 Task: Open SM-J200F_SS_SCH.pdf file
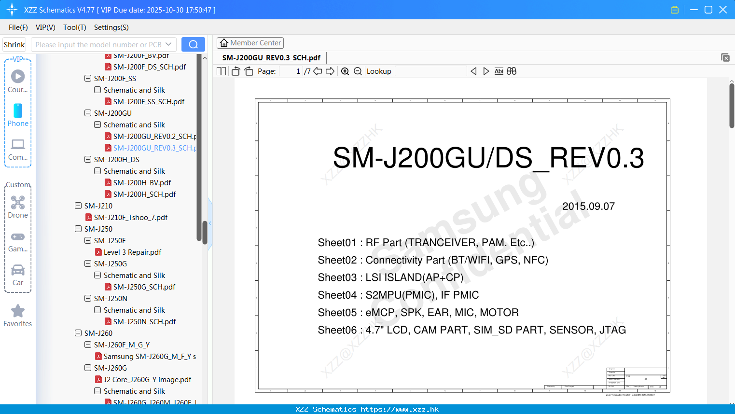tap(149, 101)
